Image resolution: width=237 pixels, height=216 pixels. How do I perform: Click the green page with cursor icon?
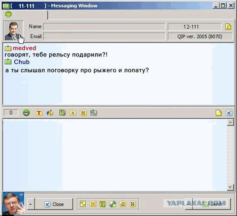click(x=102, y=204)
